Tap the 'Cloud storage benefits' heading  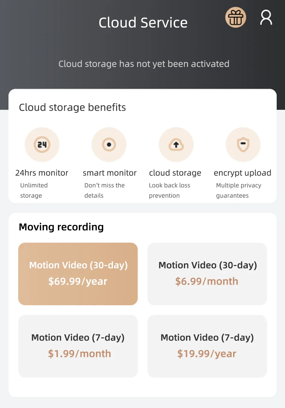coord(72,107)
